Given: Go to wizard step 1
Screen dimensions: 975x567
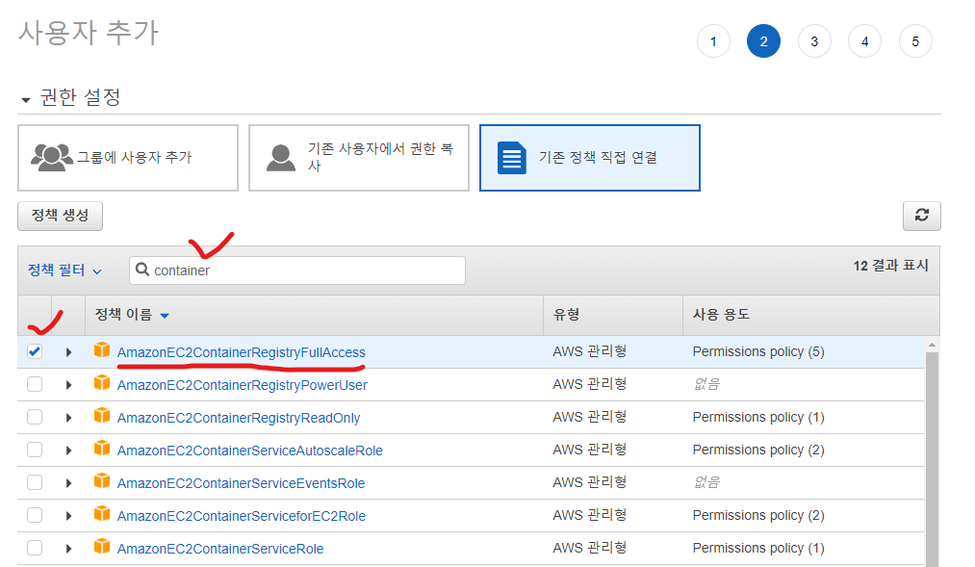Looking at the screenshot, I should coord(713,41).
